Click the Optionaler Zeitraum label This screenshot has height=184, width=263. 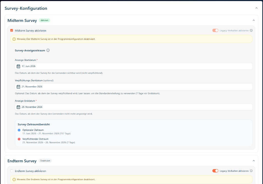click(x=33, y=130)
